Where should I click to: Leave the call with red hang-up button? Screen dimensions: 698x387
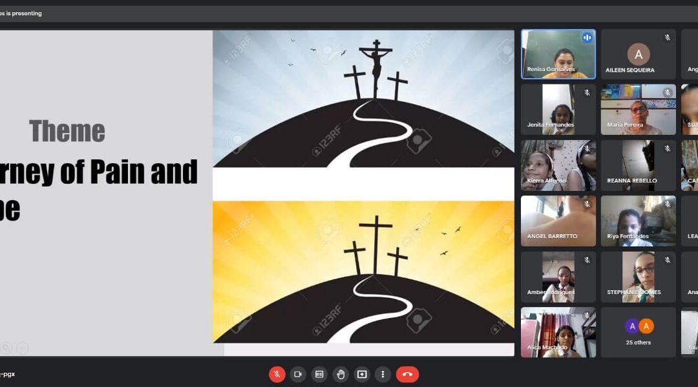pos(407,375)
